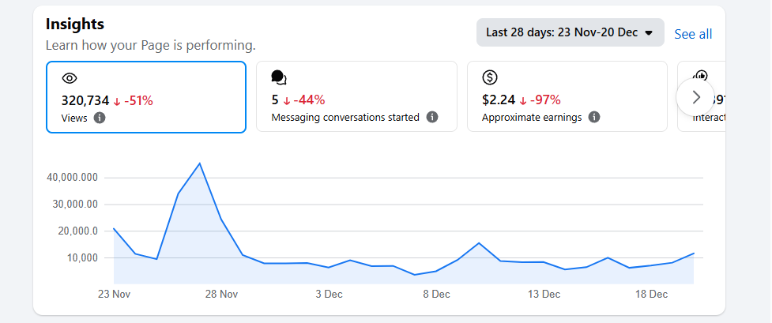This screenshot has width=772, height=323.
Task: Click the info icon beside Views
Action: coord(100,118)
